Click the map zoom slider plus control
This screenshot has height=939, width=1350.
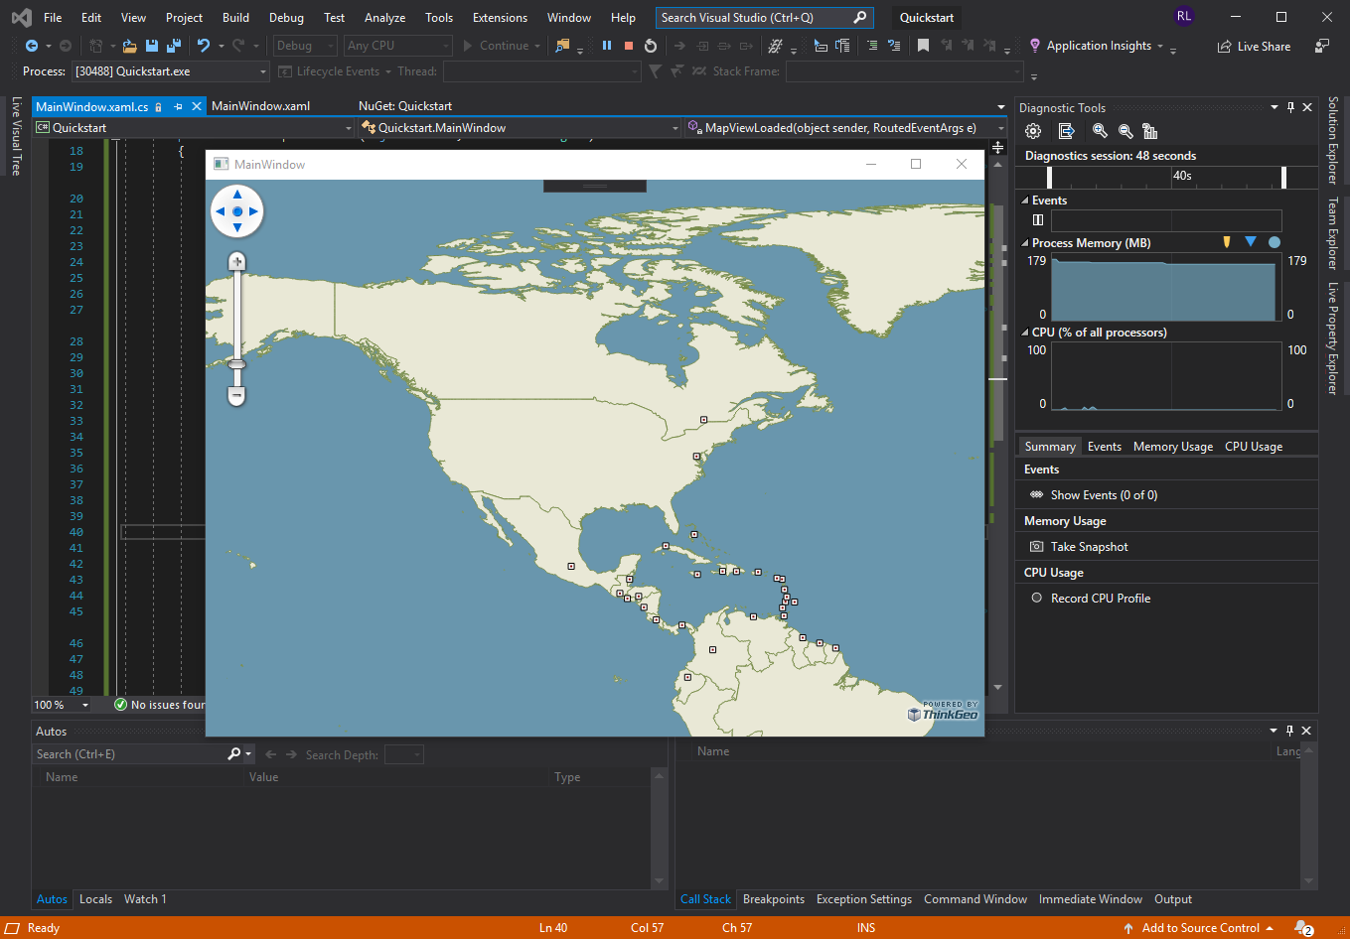click(236, 260)
